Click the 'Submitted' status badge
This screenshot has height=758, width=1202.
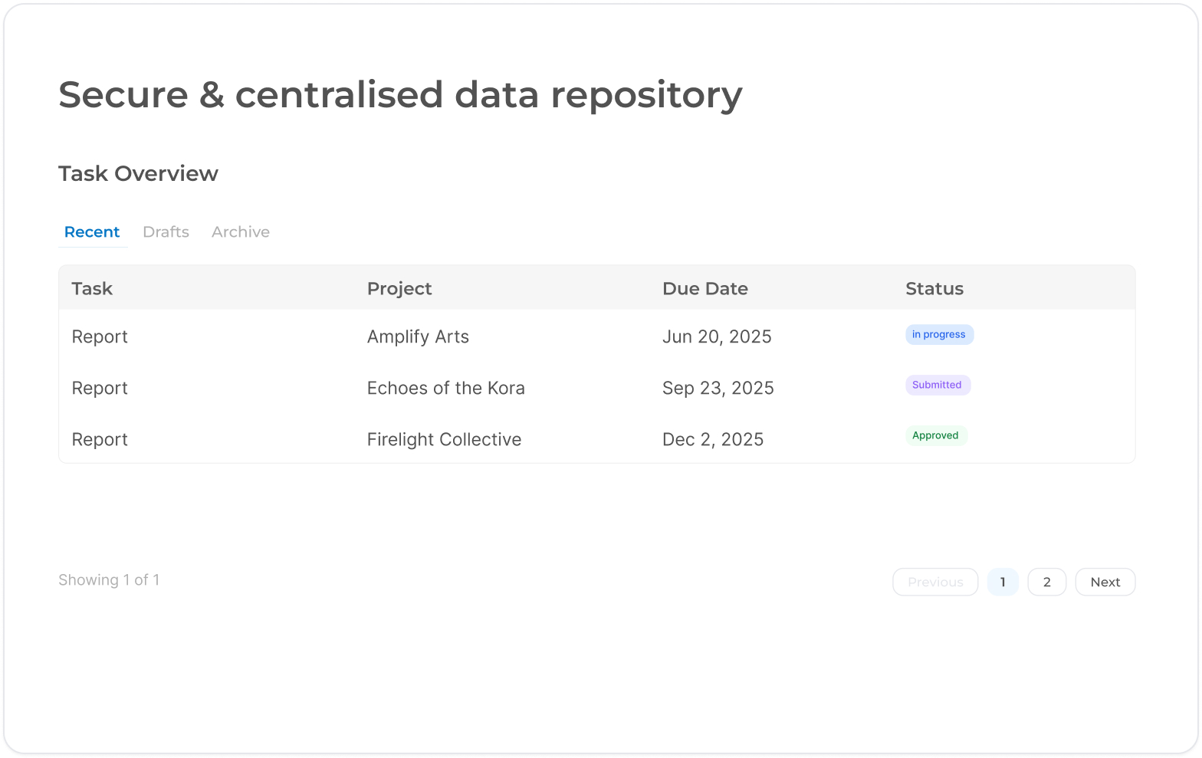937,385
